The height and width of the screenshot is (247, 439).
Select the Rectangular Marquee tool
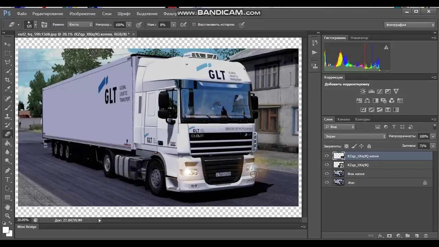[8, 53]
